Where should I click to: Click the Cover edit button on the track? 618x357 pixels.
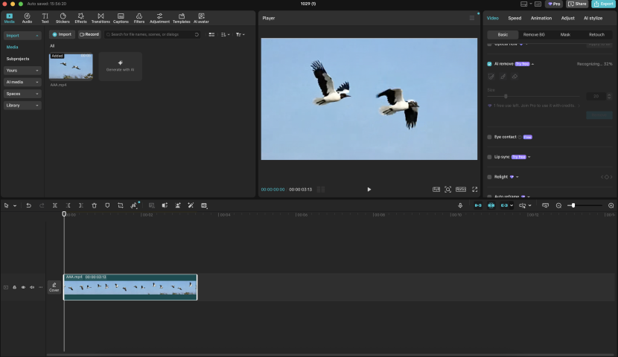(x=54, y=287)
